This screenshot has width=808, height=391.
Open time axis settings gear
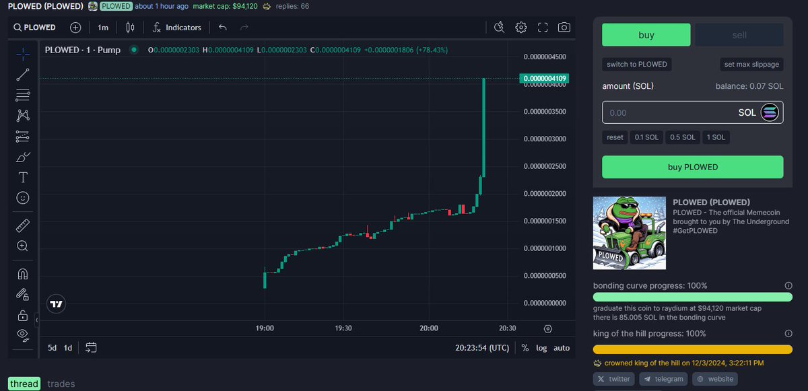coord(547,328)
